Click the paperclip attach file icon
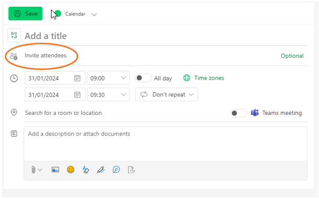319x198 pixels. coord(33,170)
